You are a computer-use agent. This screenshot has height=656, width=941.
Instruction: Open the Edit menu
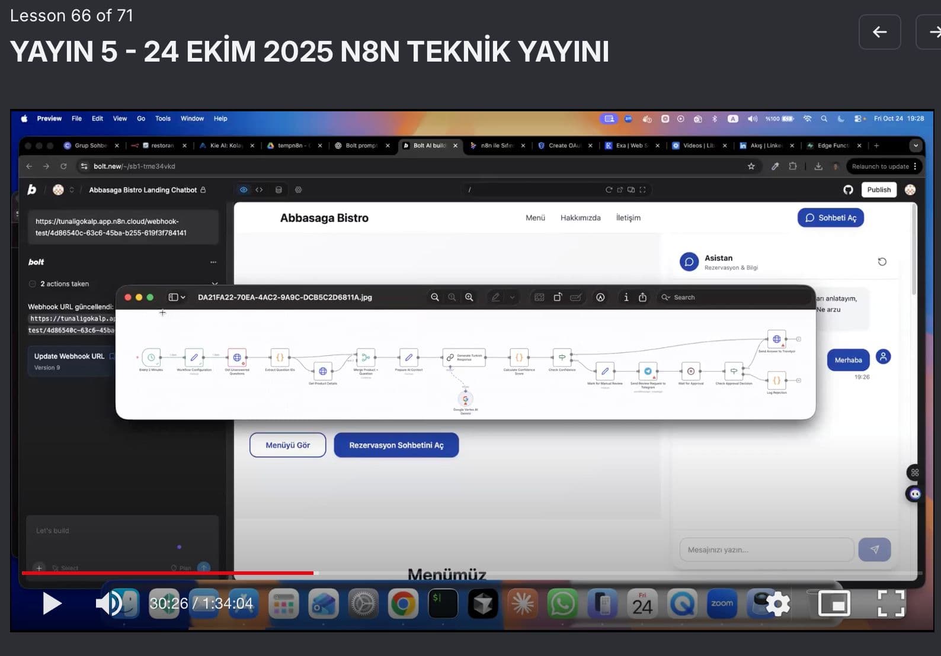[x=97, y=118]
